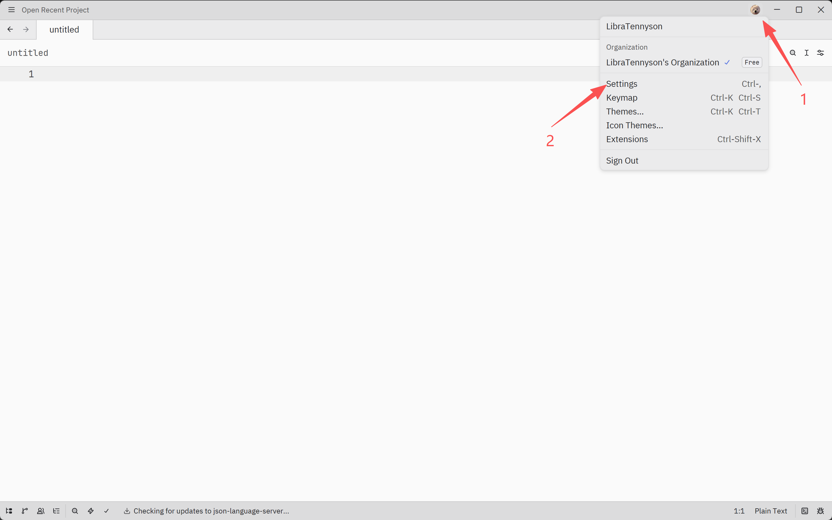832x520 pixels.
Task: Click the download icon beside update message
Action: click(x=127, y=511)
